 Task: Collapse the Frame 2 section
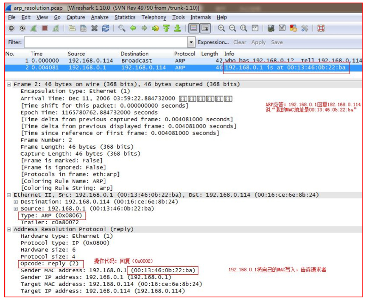coord(9,84)
